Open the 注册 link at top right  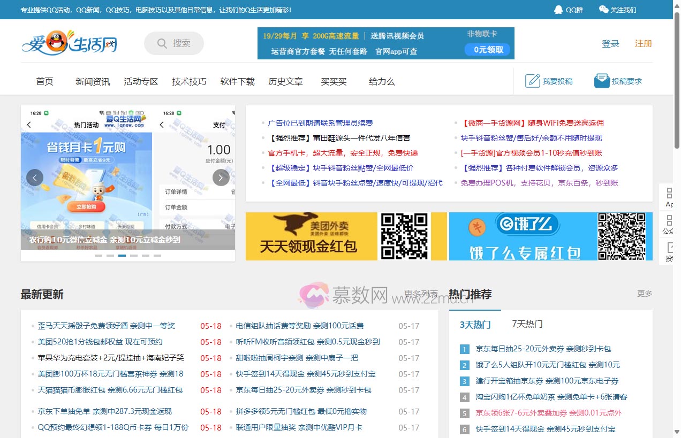[x=644, y=44]
